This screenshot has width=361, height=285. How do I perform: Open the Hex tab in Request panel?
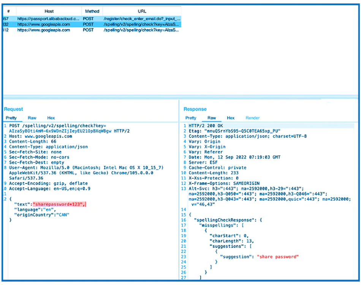51,118
